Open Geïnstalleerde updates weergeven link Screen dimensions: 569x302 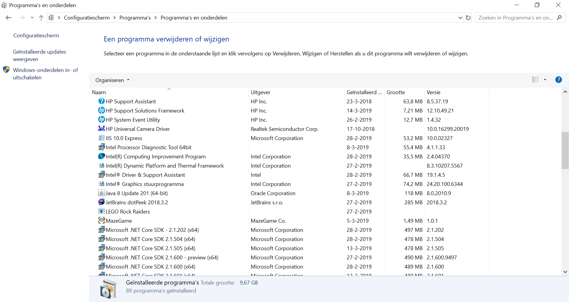[39, 55]
